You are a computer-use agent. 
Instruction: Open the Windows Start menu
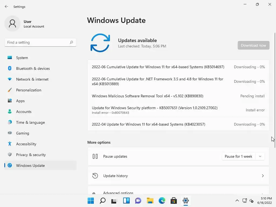click(x=91, y=201)
